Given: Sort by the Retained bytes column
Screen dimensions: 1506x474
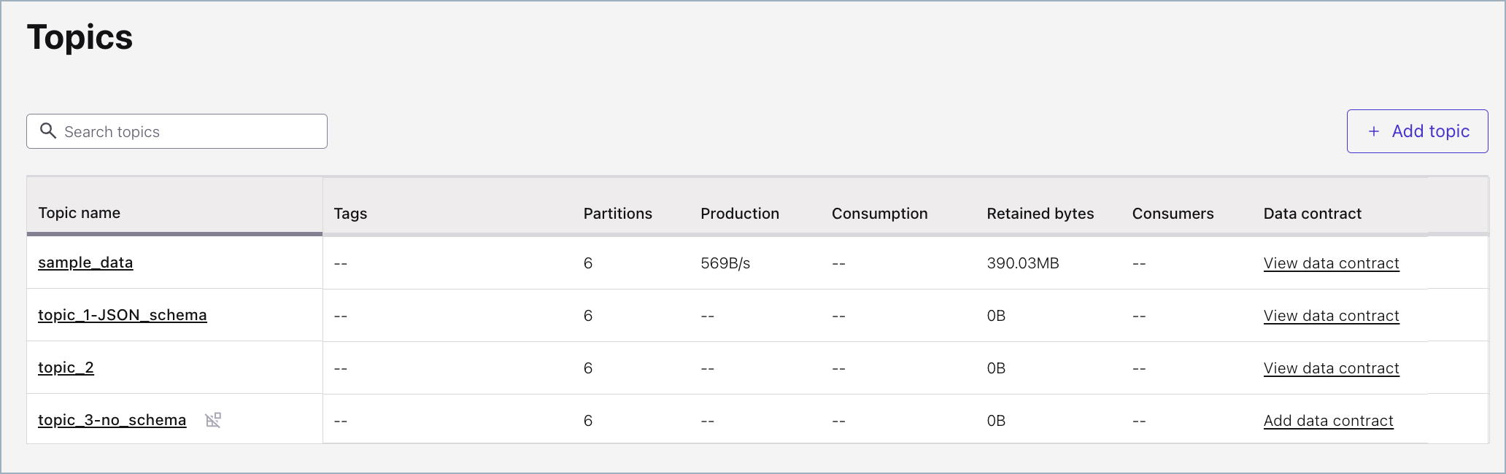Looking at the screenshot, I should point(1040,214).
